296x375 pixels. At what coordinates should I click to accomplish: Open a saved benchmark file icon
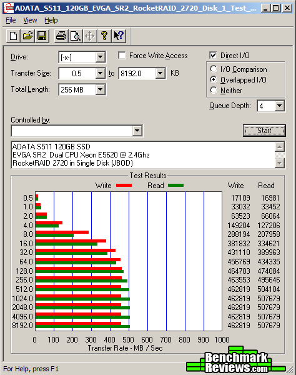point(27,36)
